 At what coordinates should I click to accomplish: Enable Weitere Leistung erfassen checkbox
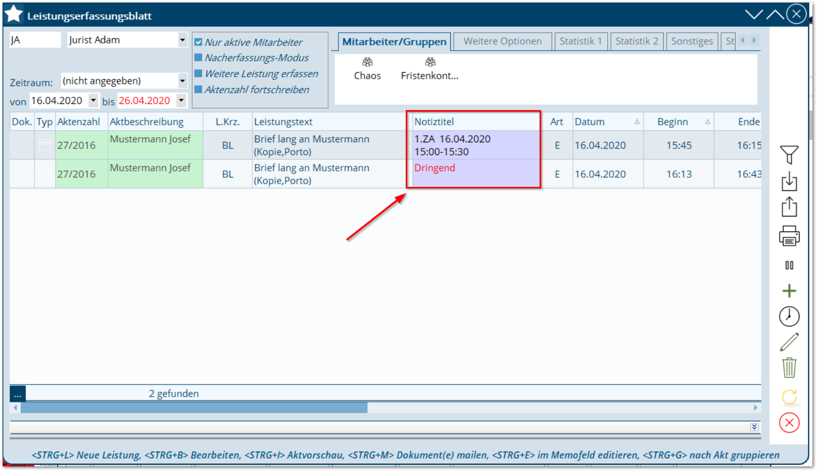click(x=198, y=74)
